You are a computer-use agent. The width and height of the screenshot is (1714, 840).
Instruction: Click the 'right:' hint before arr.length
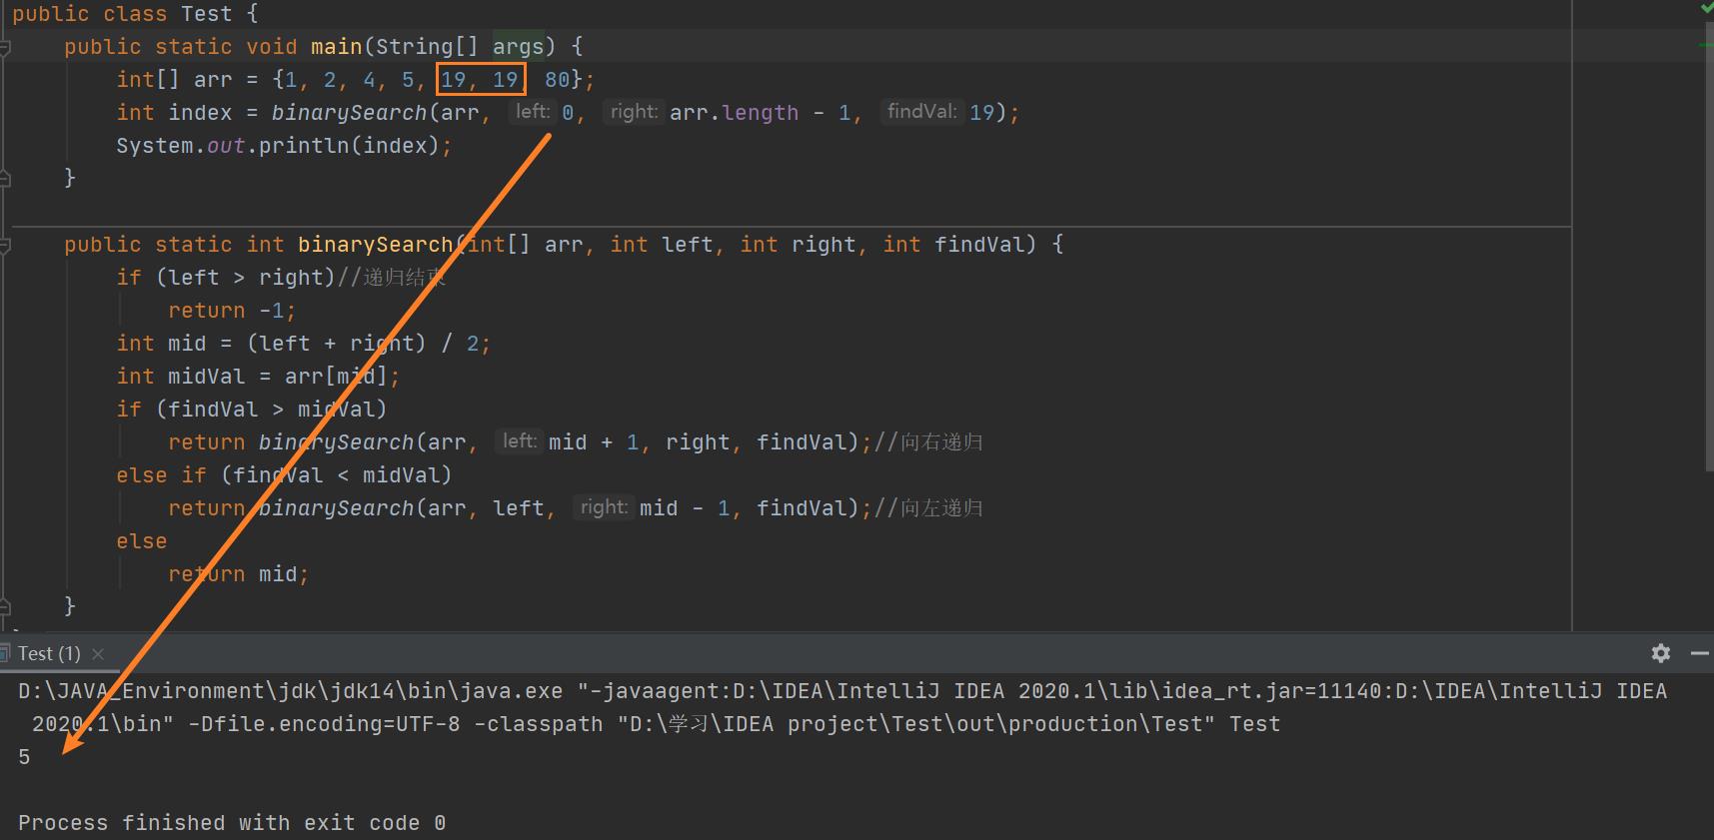pos(634,112)
